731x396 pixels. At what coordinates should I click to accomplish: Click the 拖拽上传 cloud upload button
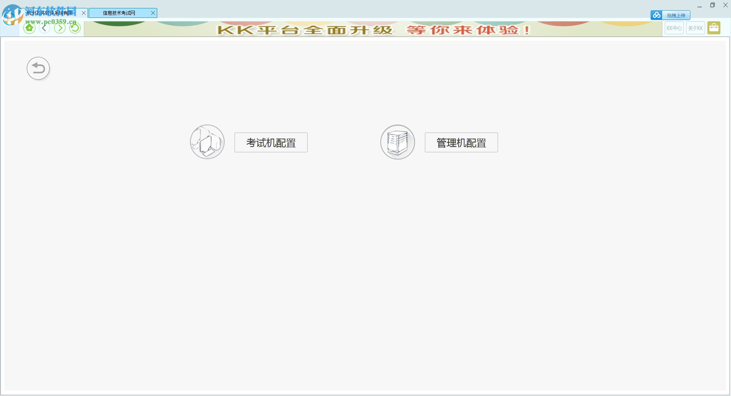click(x=670, y=15)
